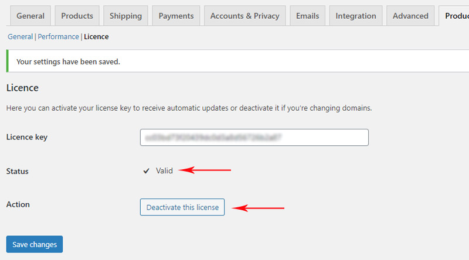Open the General sub-section link
Image resolution: width=469 pixels, height=260 pixels.
21,36
